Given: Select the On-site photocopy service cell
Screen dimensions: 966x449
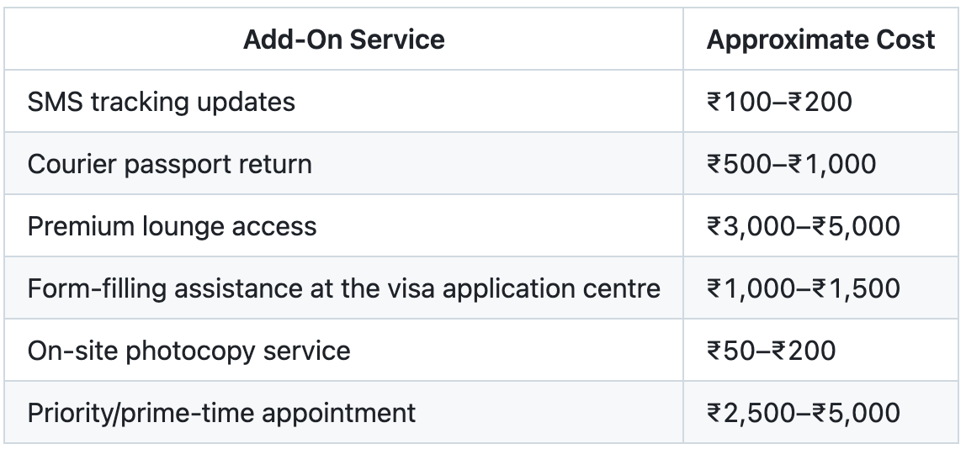Looking at the screenshot, I should tap(188, 350).
